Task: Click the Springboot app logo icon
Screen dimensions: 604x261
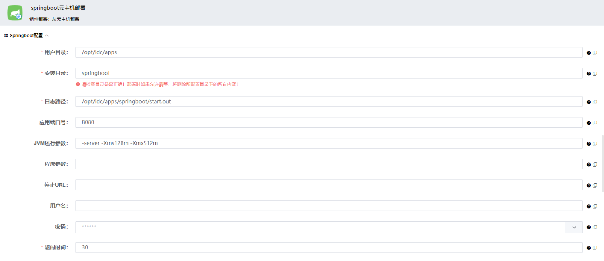Action: click(15, 13)
